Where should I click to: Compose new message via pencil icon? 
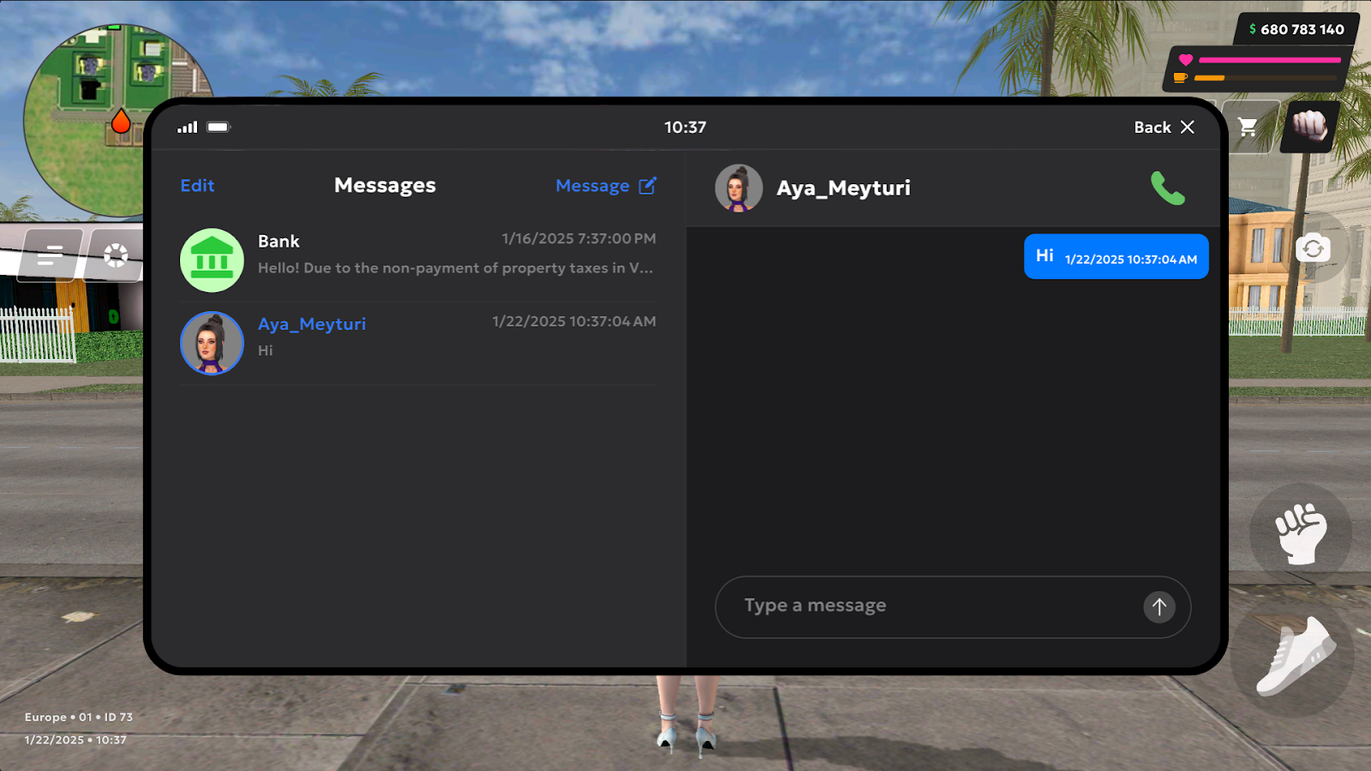648,185
